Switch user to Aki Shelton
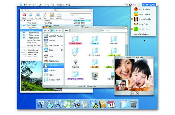The image size is (175, 115). (143, 9)
